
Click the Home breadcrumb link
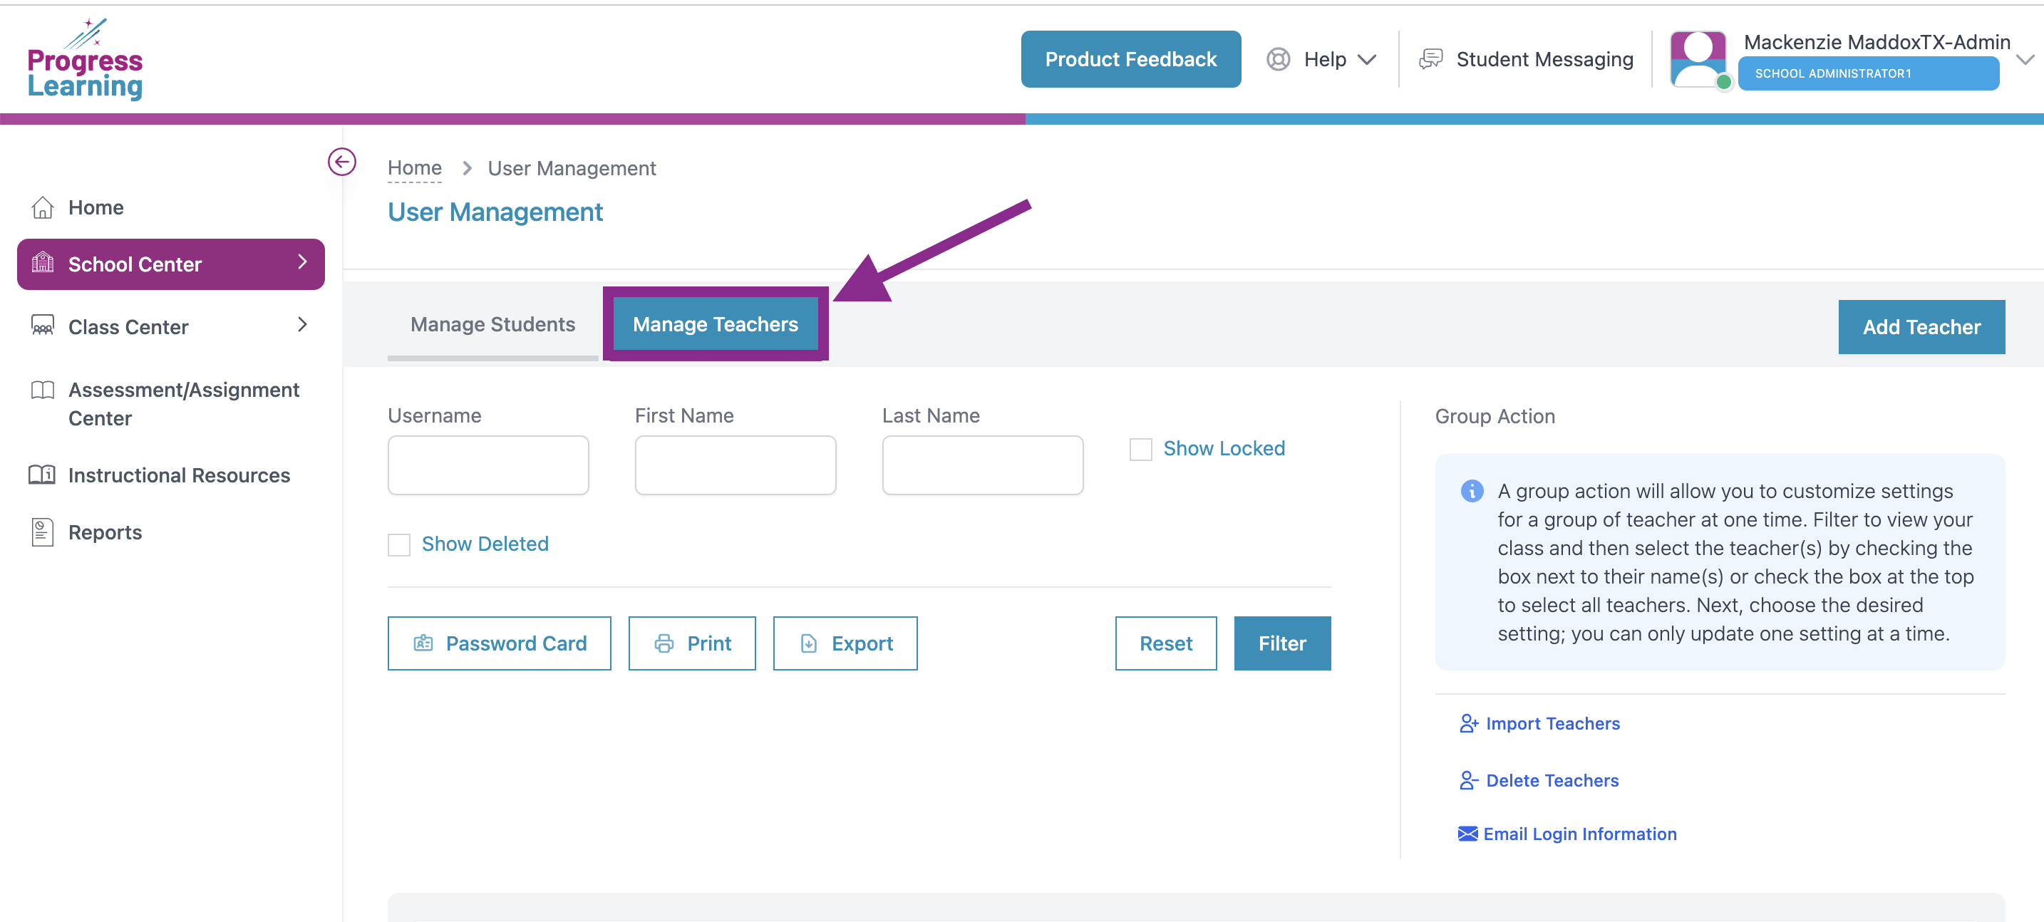(x=414, y=168)
